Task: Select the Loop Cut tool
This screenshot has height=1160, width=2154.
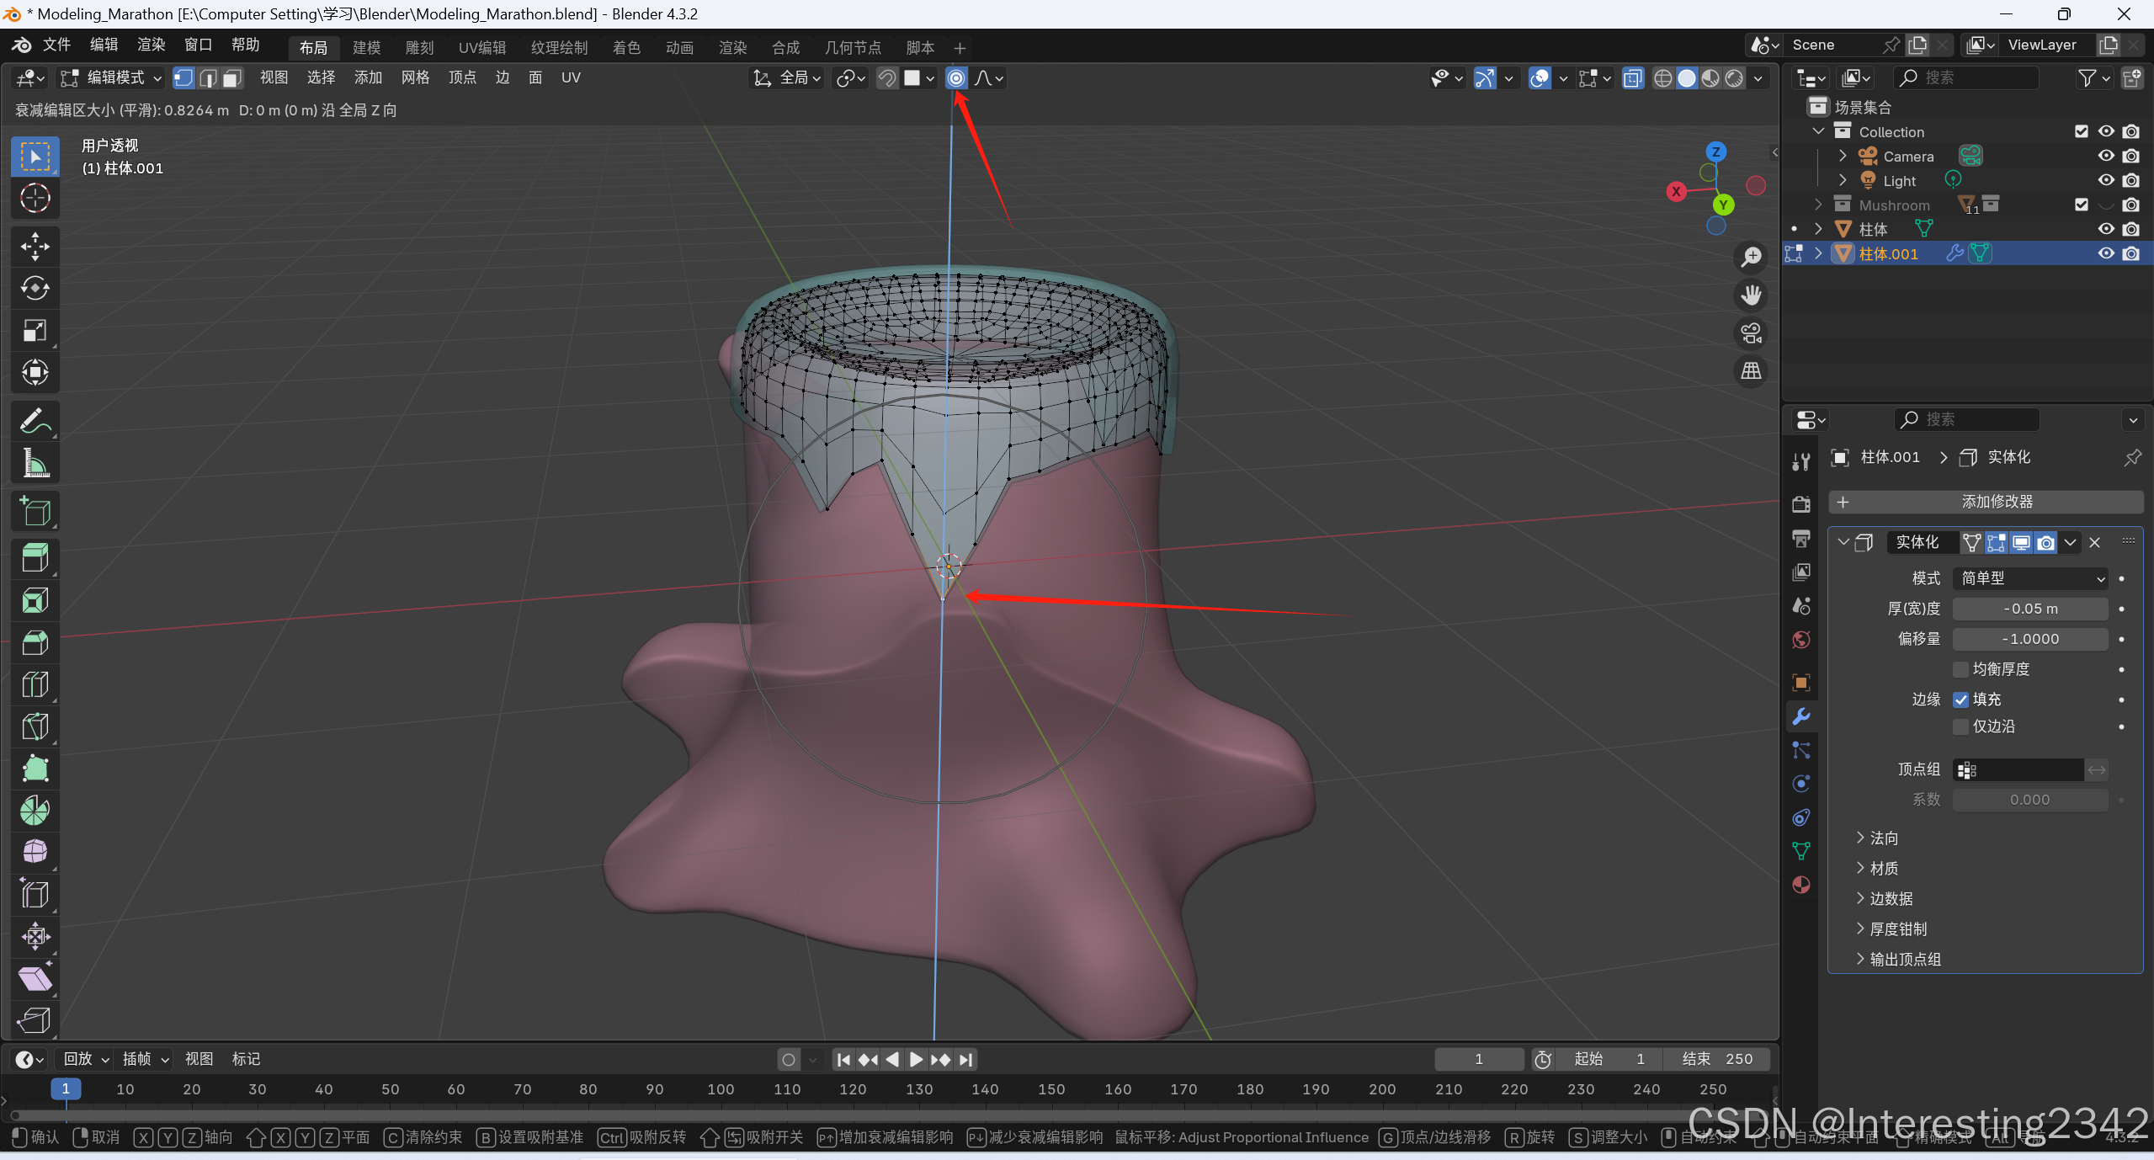Action: coord(35,684)
